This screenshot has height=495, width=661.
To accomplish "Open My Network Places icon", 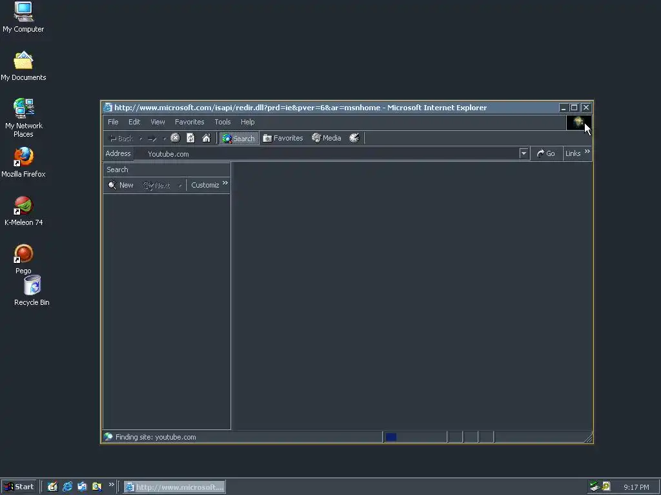I will (23, 118).
